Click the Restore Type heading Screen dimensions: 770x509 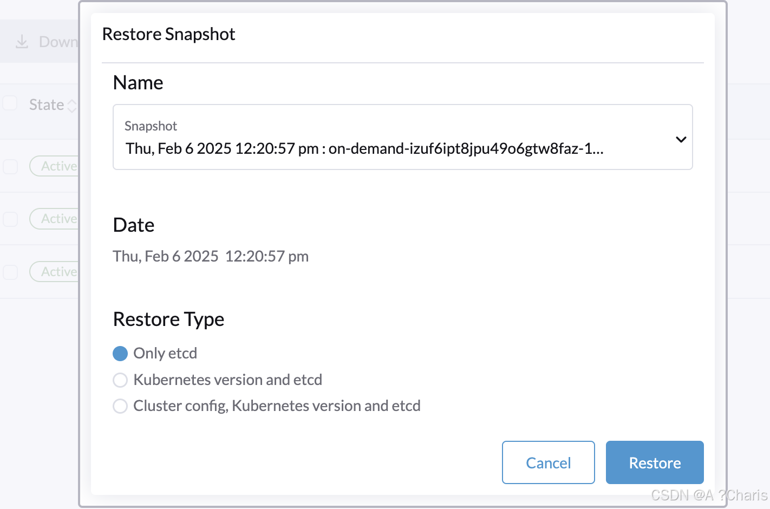tap(168, 319)
